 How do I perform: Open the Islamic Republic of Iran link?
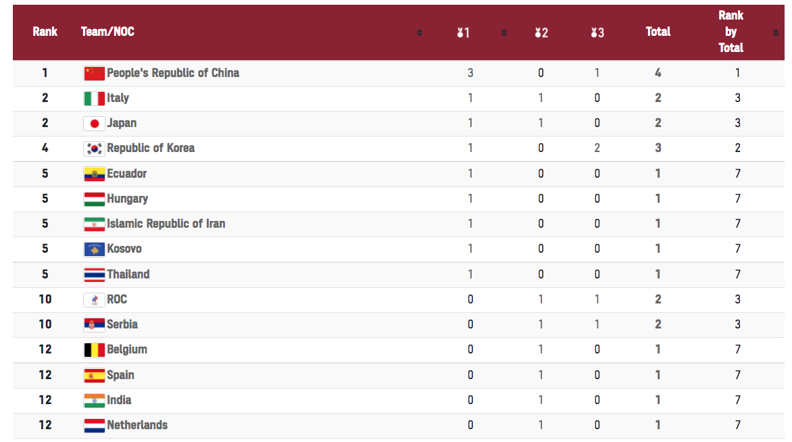(166, 224)
